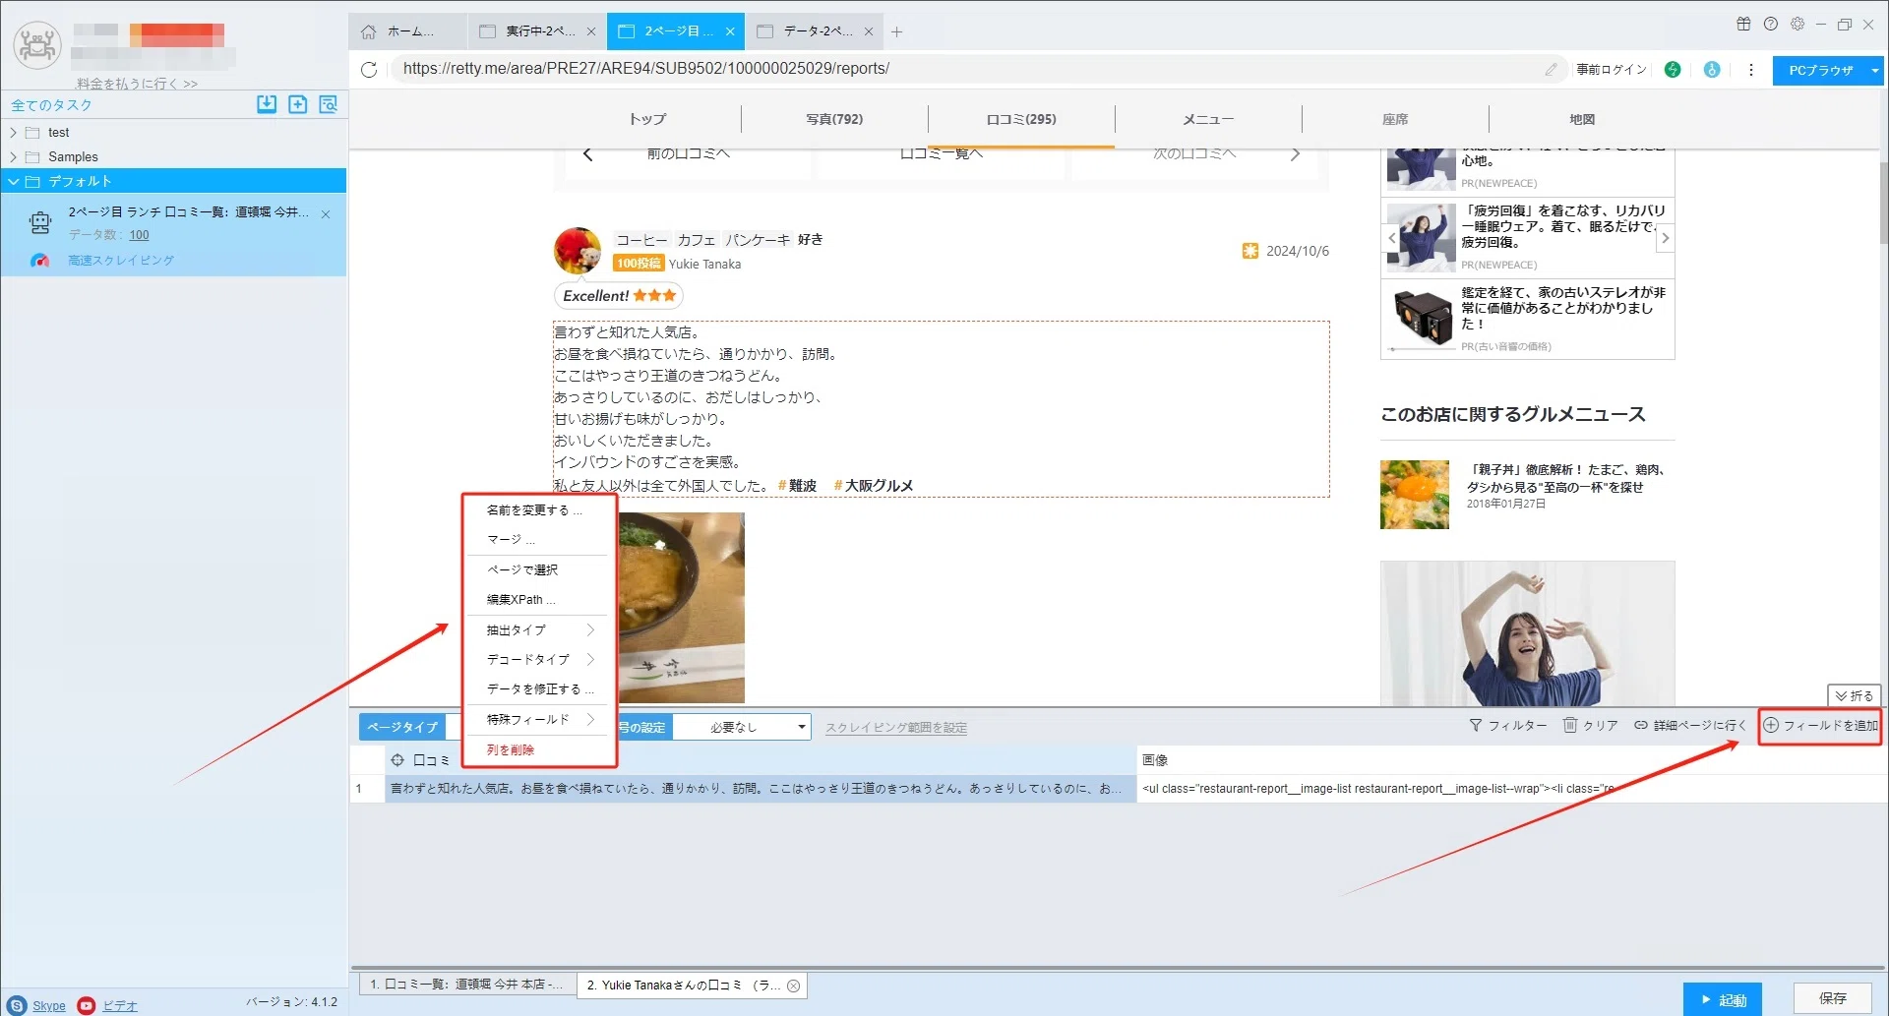Click the speed gauge icon beside 高速スクレイピング
The height and width of the screenshot is (1016, 1889).
click(x=39, y=261)
